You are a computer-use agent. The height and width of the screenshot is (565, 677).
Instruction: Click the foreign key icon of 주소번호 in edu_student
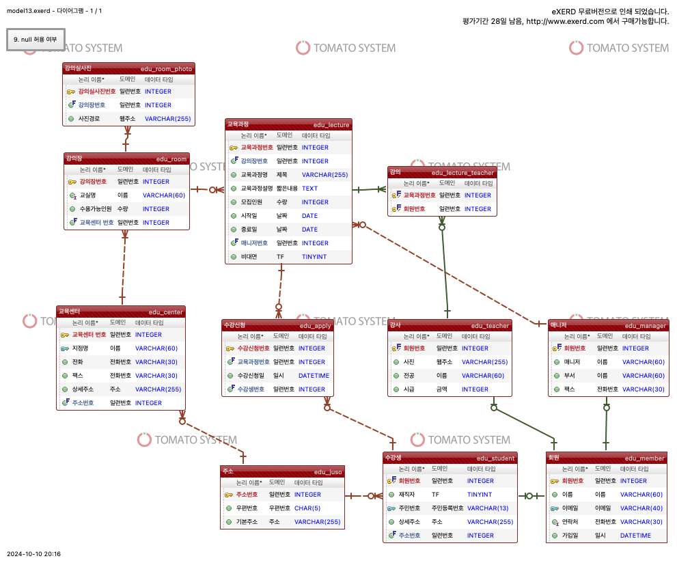[392, 535]
